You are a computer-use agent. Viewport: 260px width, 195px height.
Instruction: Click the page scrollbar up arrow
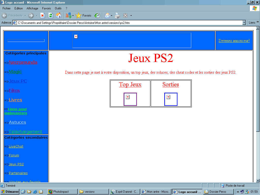(x=258, y=28)
